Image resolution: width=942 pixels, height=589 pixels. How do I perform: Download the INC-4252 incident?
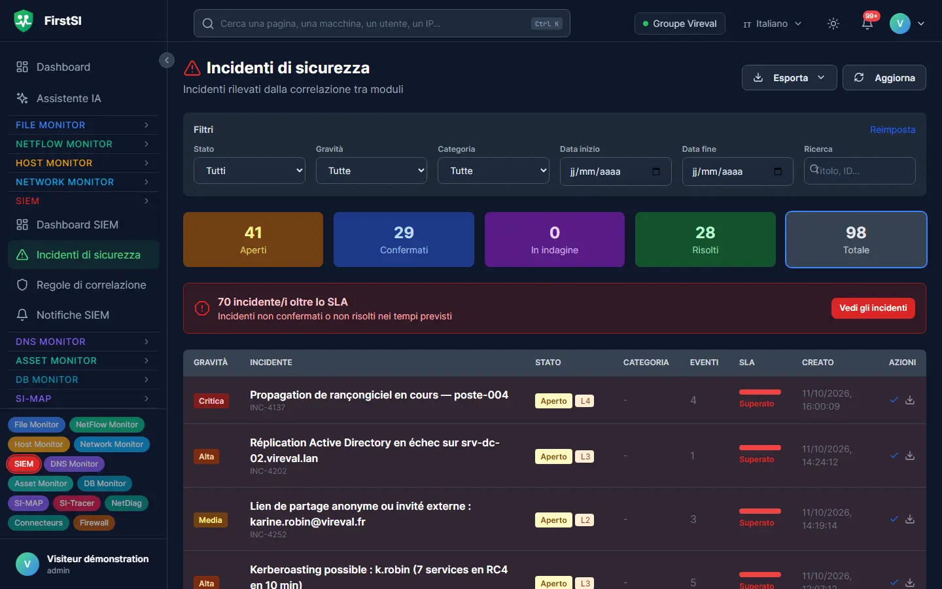(x=910, y=519)
